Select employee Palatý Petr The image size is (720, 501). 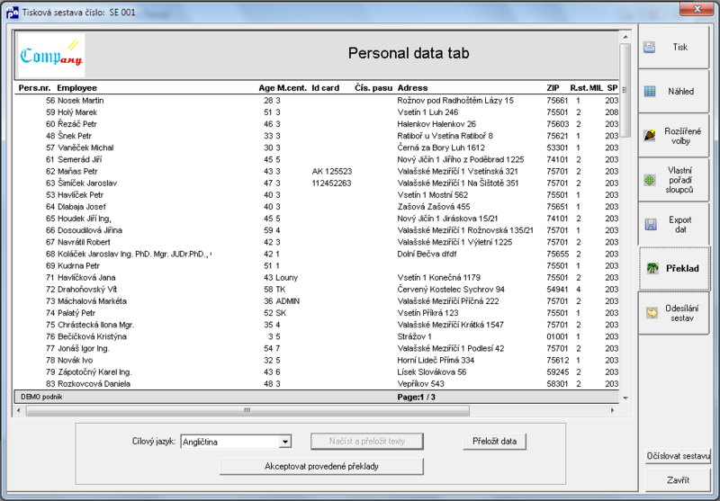pos(76,313)
